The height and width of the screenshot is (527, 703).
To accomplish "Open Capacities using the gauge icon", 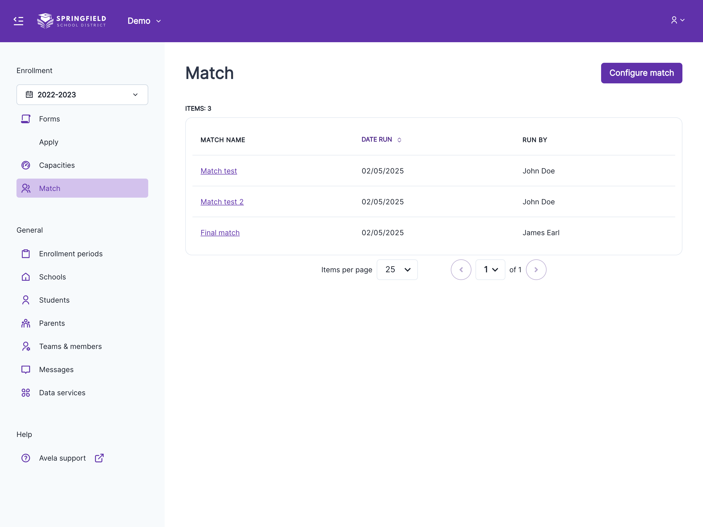I will tap(25, 165).
